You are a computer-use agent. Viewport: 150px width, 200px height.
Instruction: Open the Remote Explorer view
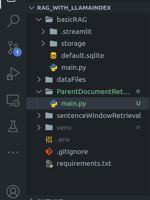(x=13, y=101)
